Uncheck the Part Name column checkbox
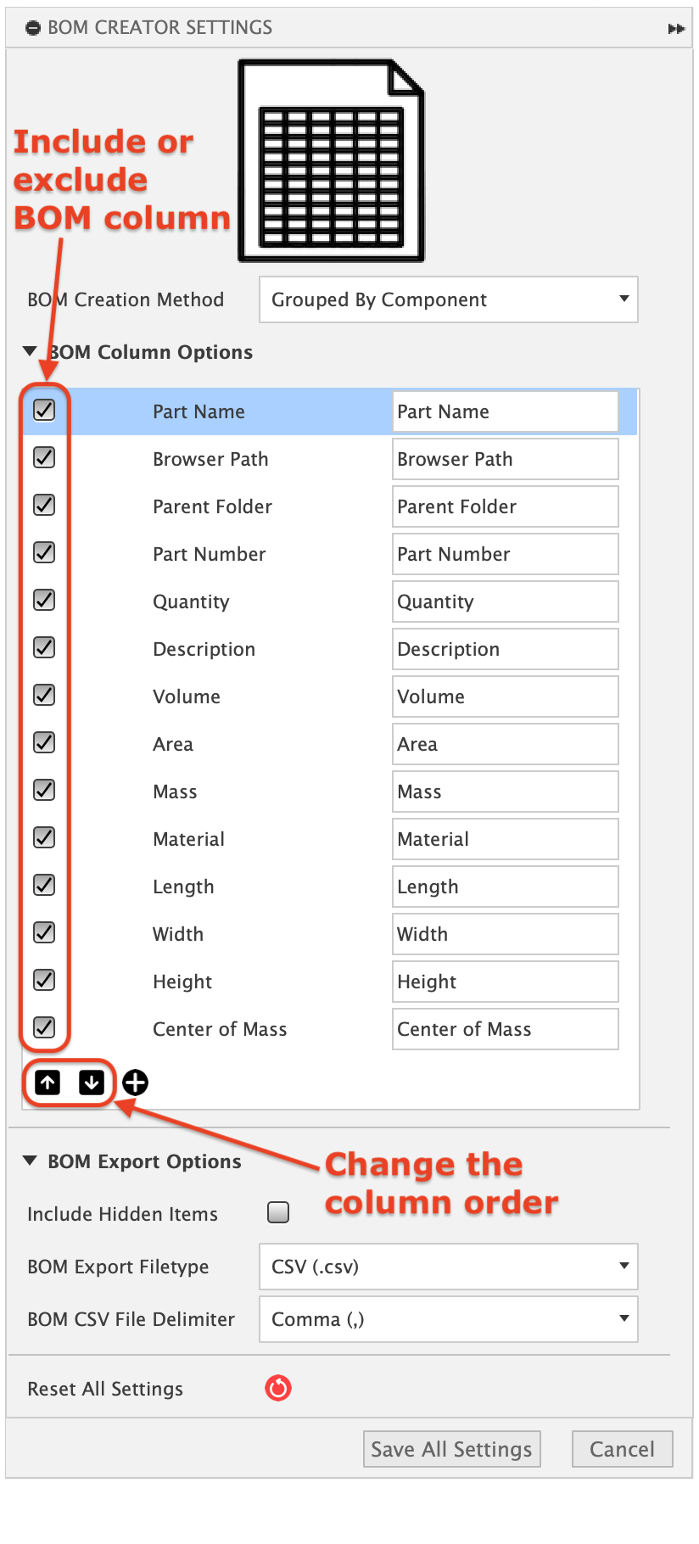 point(44,411)
